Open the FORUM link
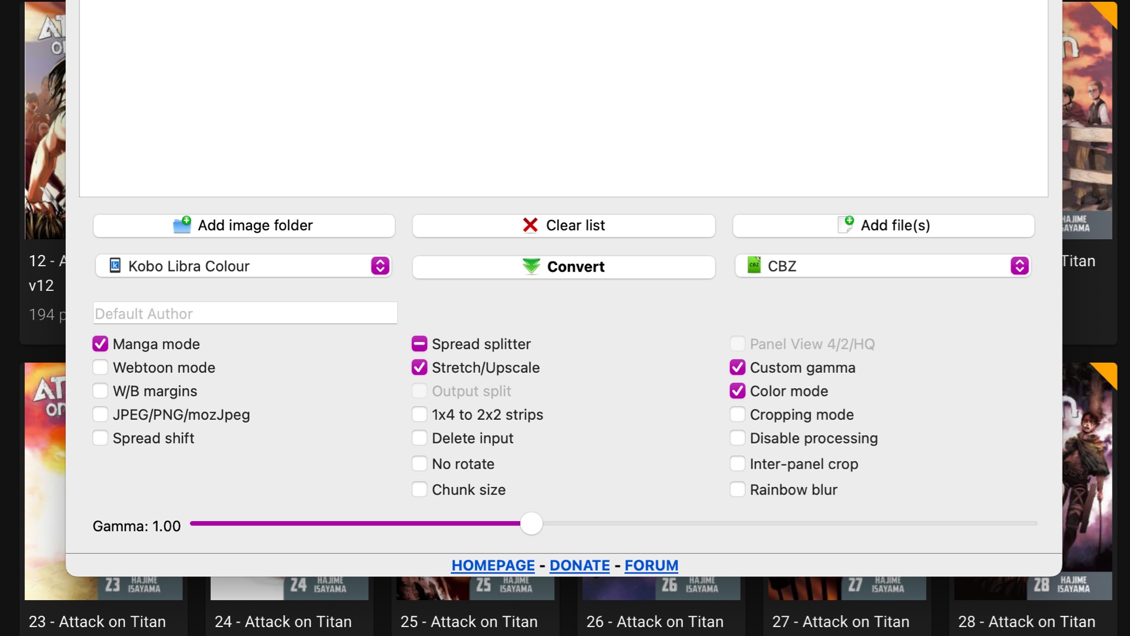Viewport: 1130px width, 636px height. coord(651,565)
